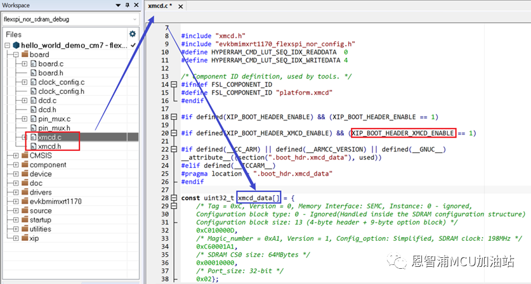Click the Files header label

point(13,34)
